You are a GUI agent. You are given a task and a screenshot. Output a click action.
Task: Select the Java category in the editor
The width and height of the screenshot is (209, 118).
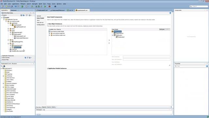[x=38, y=20]
